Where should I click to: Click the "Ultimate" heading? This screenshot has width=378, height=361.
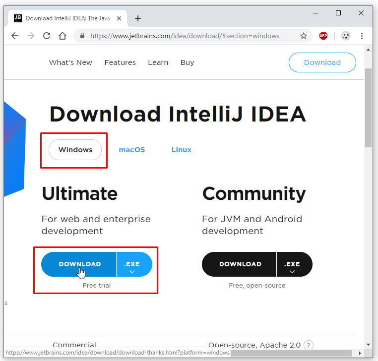[79, 193]
